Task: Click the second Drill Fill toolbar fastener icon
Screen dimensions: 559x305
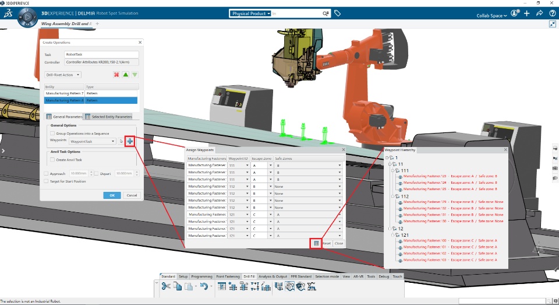Action: click(x=233, y=286)
